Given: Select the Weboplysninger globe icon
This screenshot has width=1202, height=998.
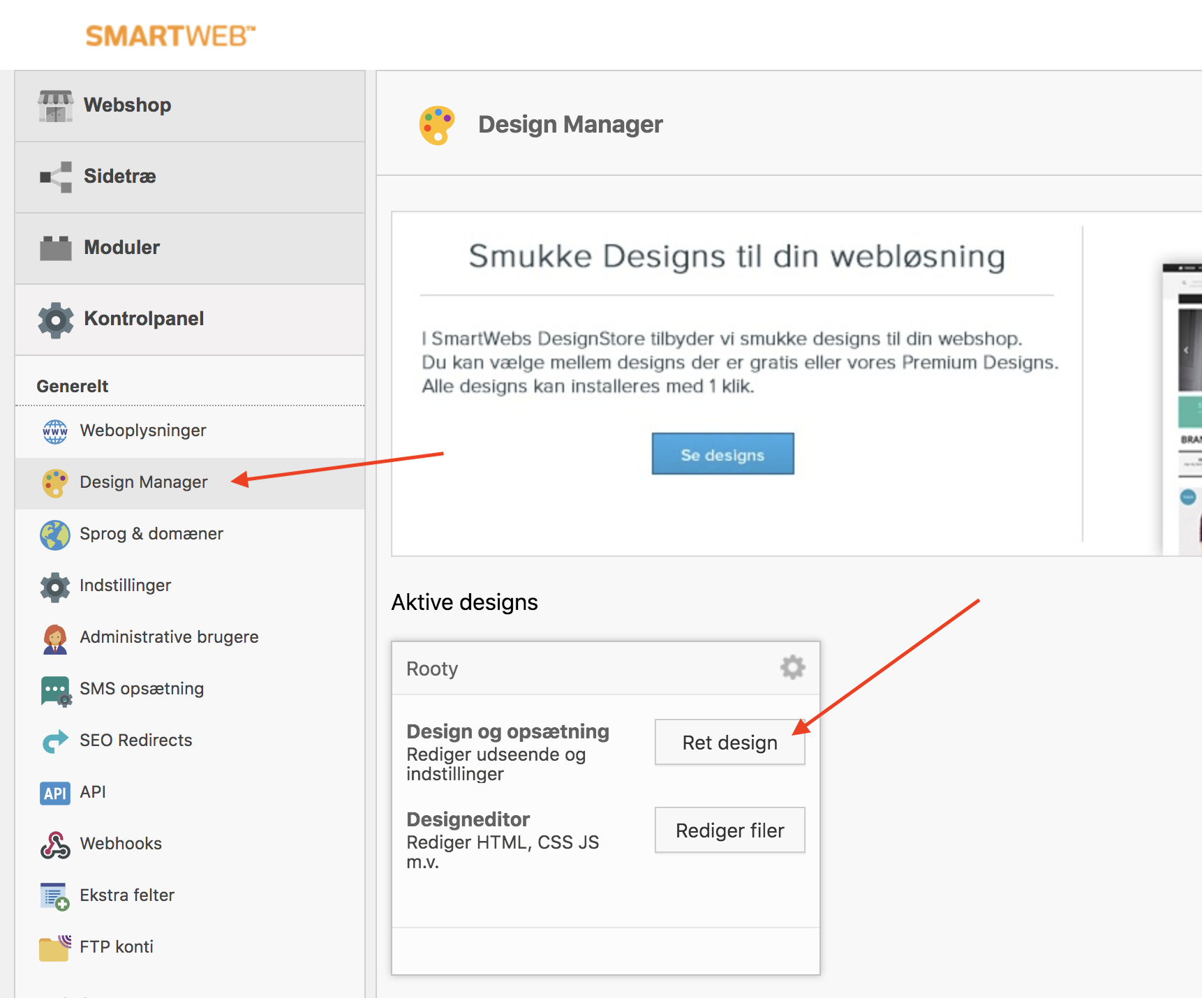Looking at the screenshot, I should tap(54, 430).
